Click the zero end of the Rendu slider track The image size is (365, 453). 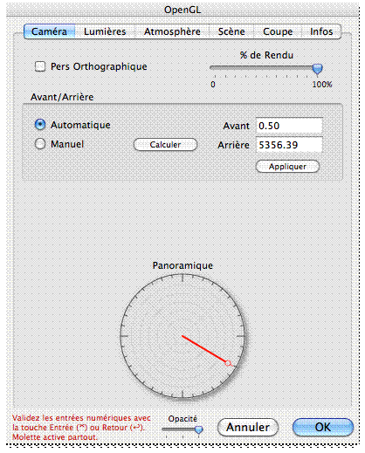[x=212, y=68]
